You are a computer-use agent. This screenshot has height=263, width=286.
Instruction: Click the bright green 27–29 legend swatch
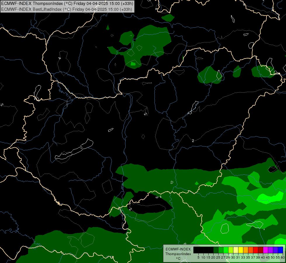tap(226, 250)
